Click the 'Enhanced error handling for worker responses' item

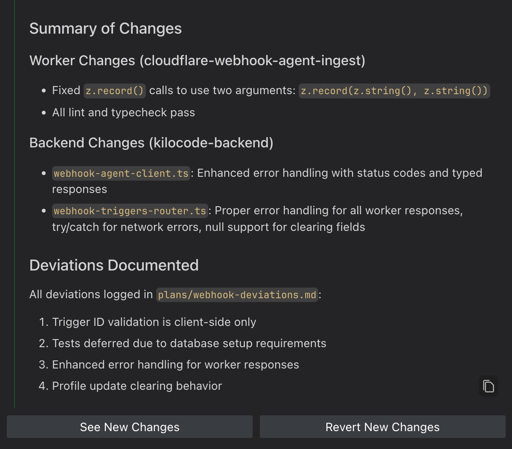(175, 365)
